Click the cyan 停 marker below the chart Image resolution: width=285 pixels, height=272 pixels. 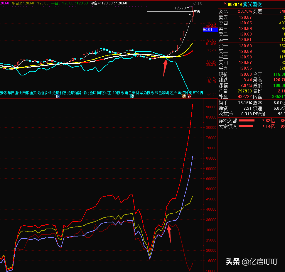point(132,96)
